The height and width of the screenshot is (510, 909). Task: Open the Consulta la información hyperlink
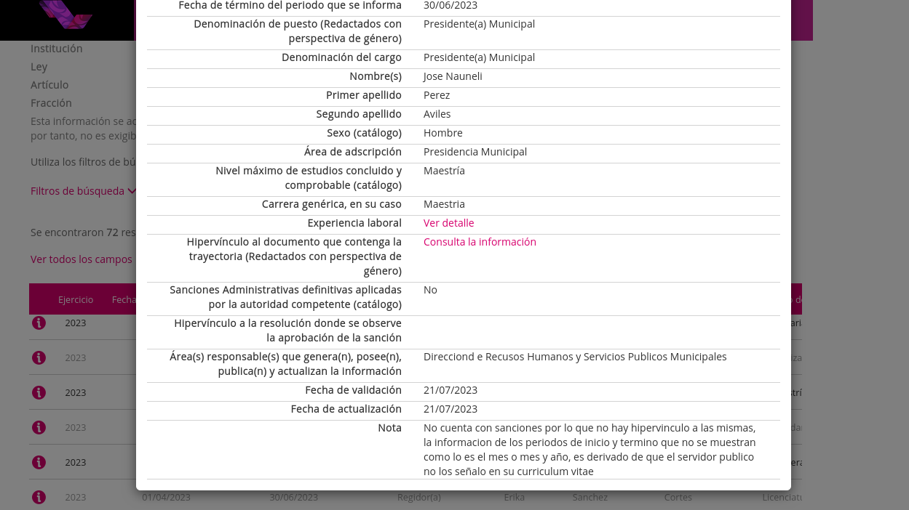pos(480,242)
